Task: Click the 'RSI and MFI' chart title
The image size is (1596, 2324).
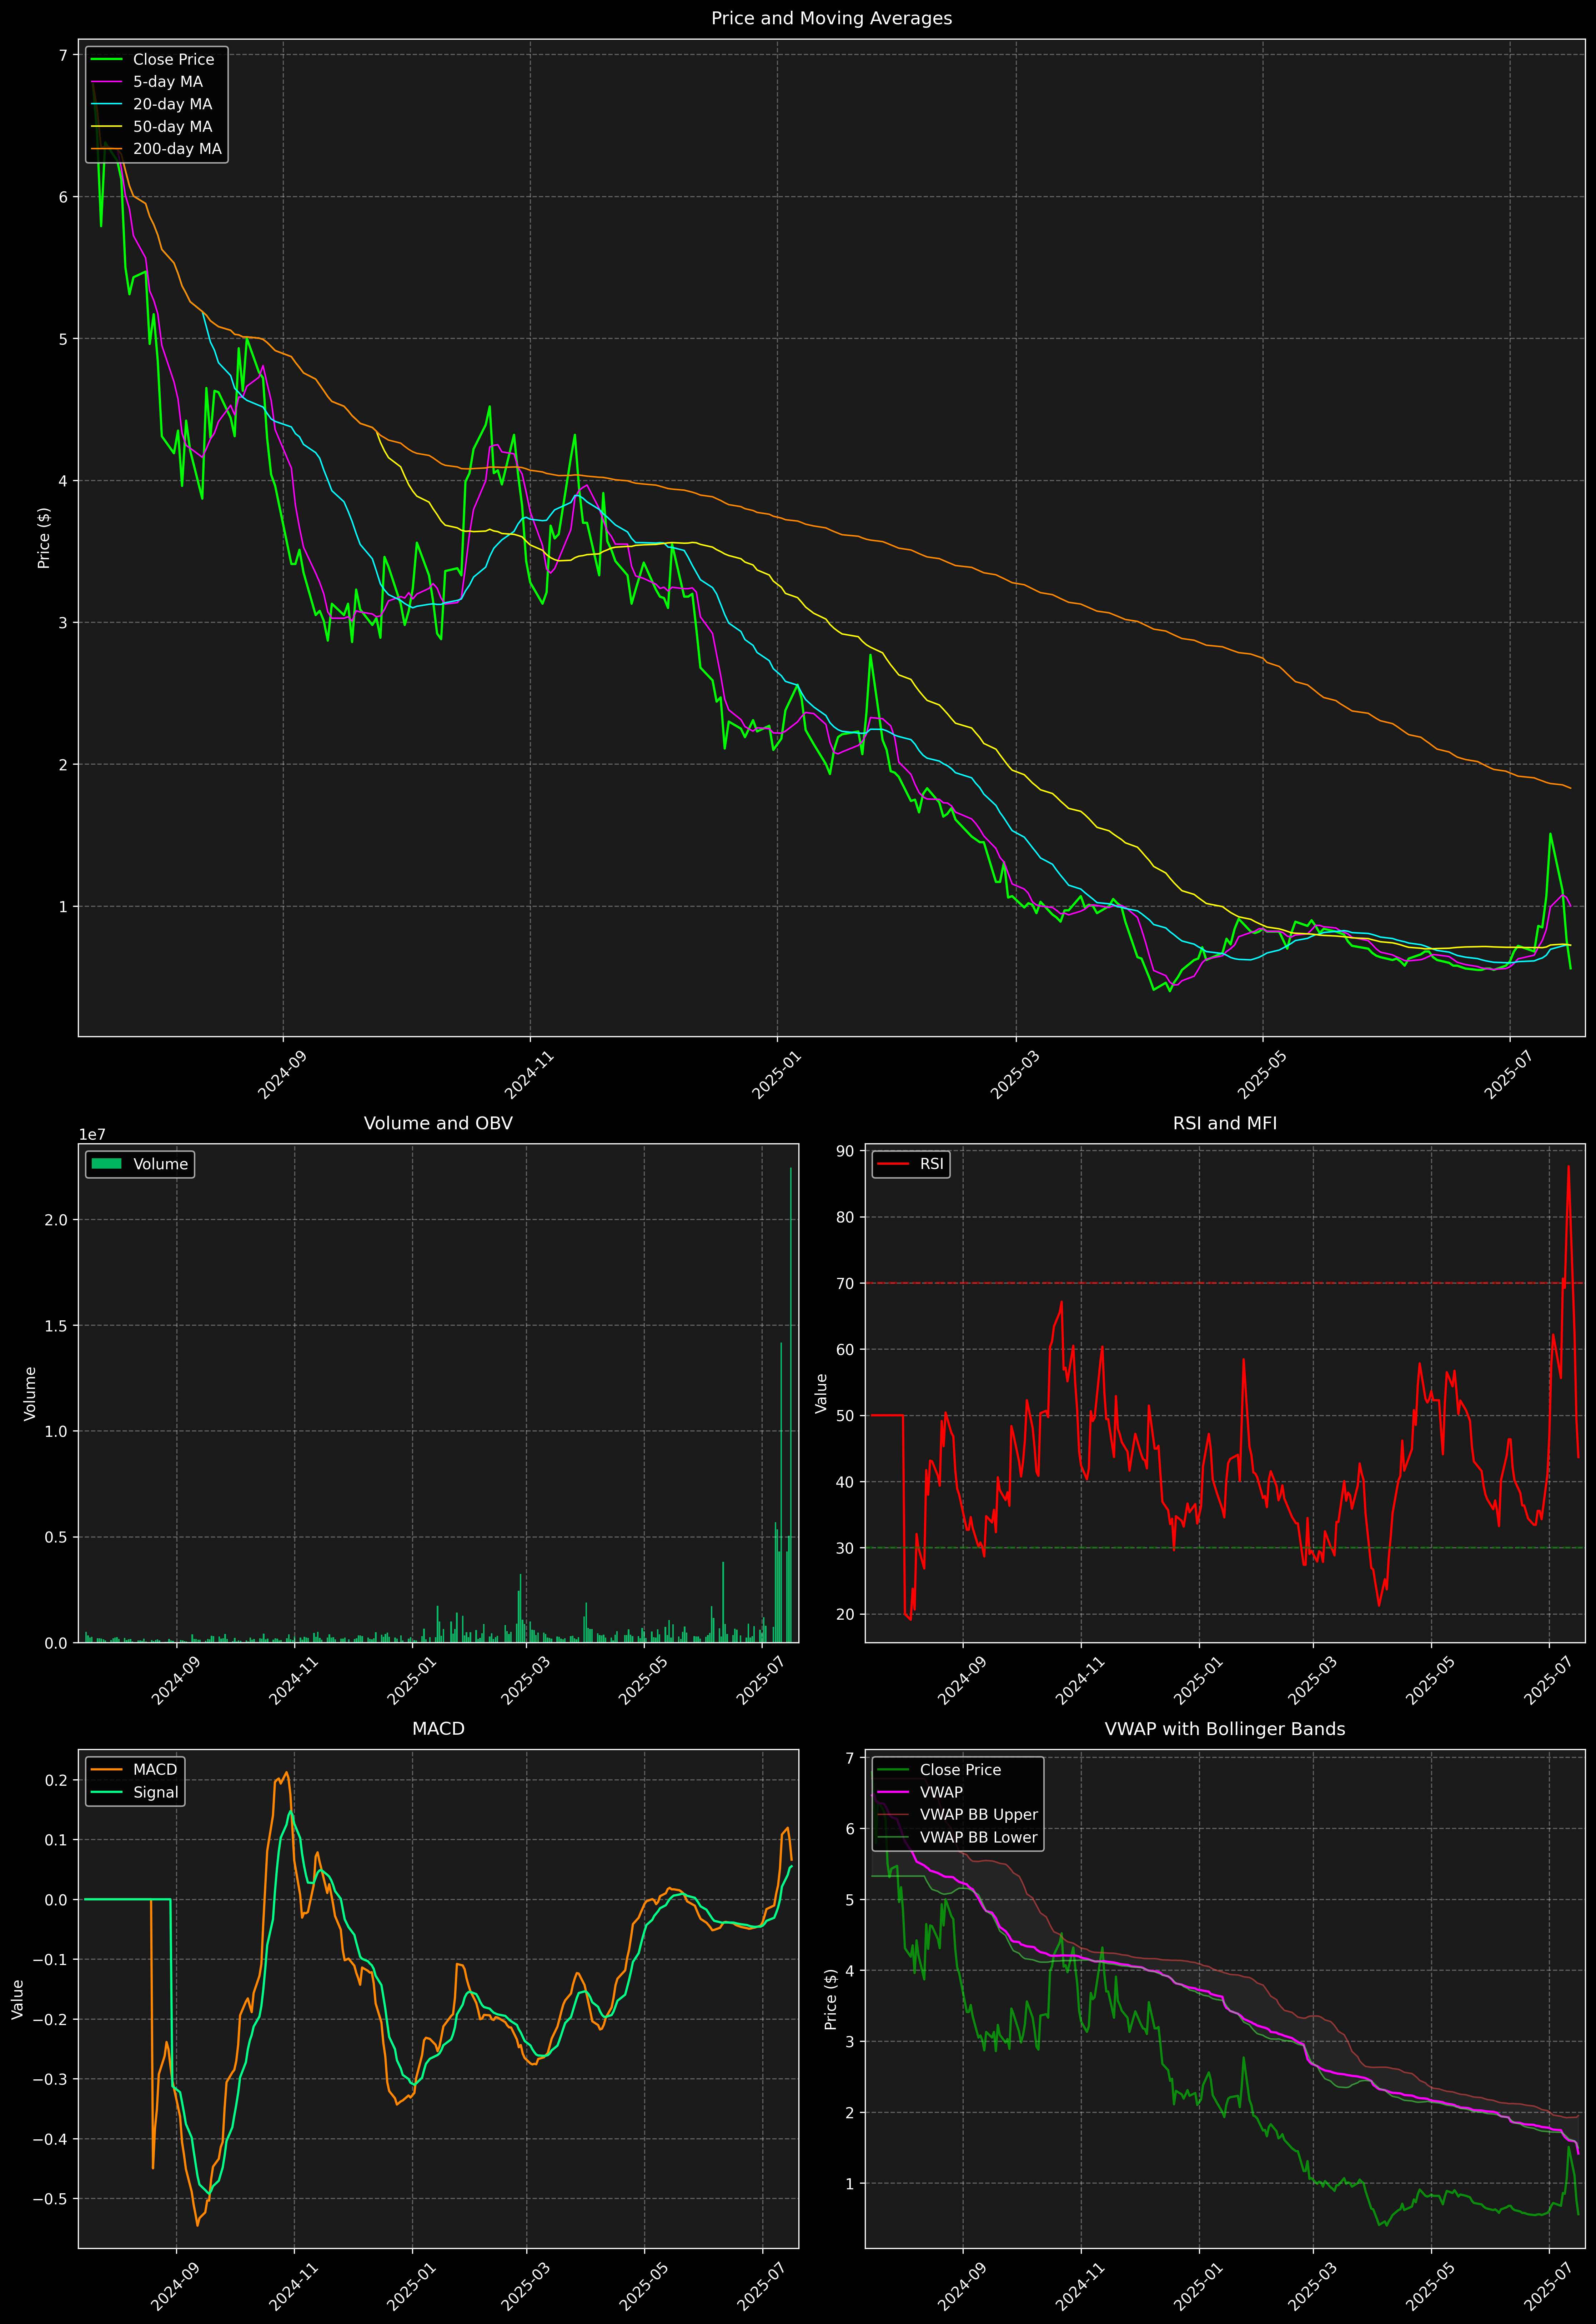Action: point(1225,1123)
